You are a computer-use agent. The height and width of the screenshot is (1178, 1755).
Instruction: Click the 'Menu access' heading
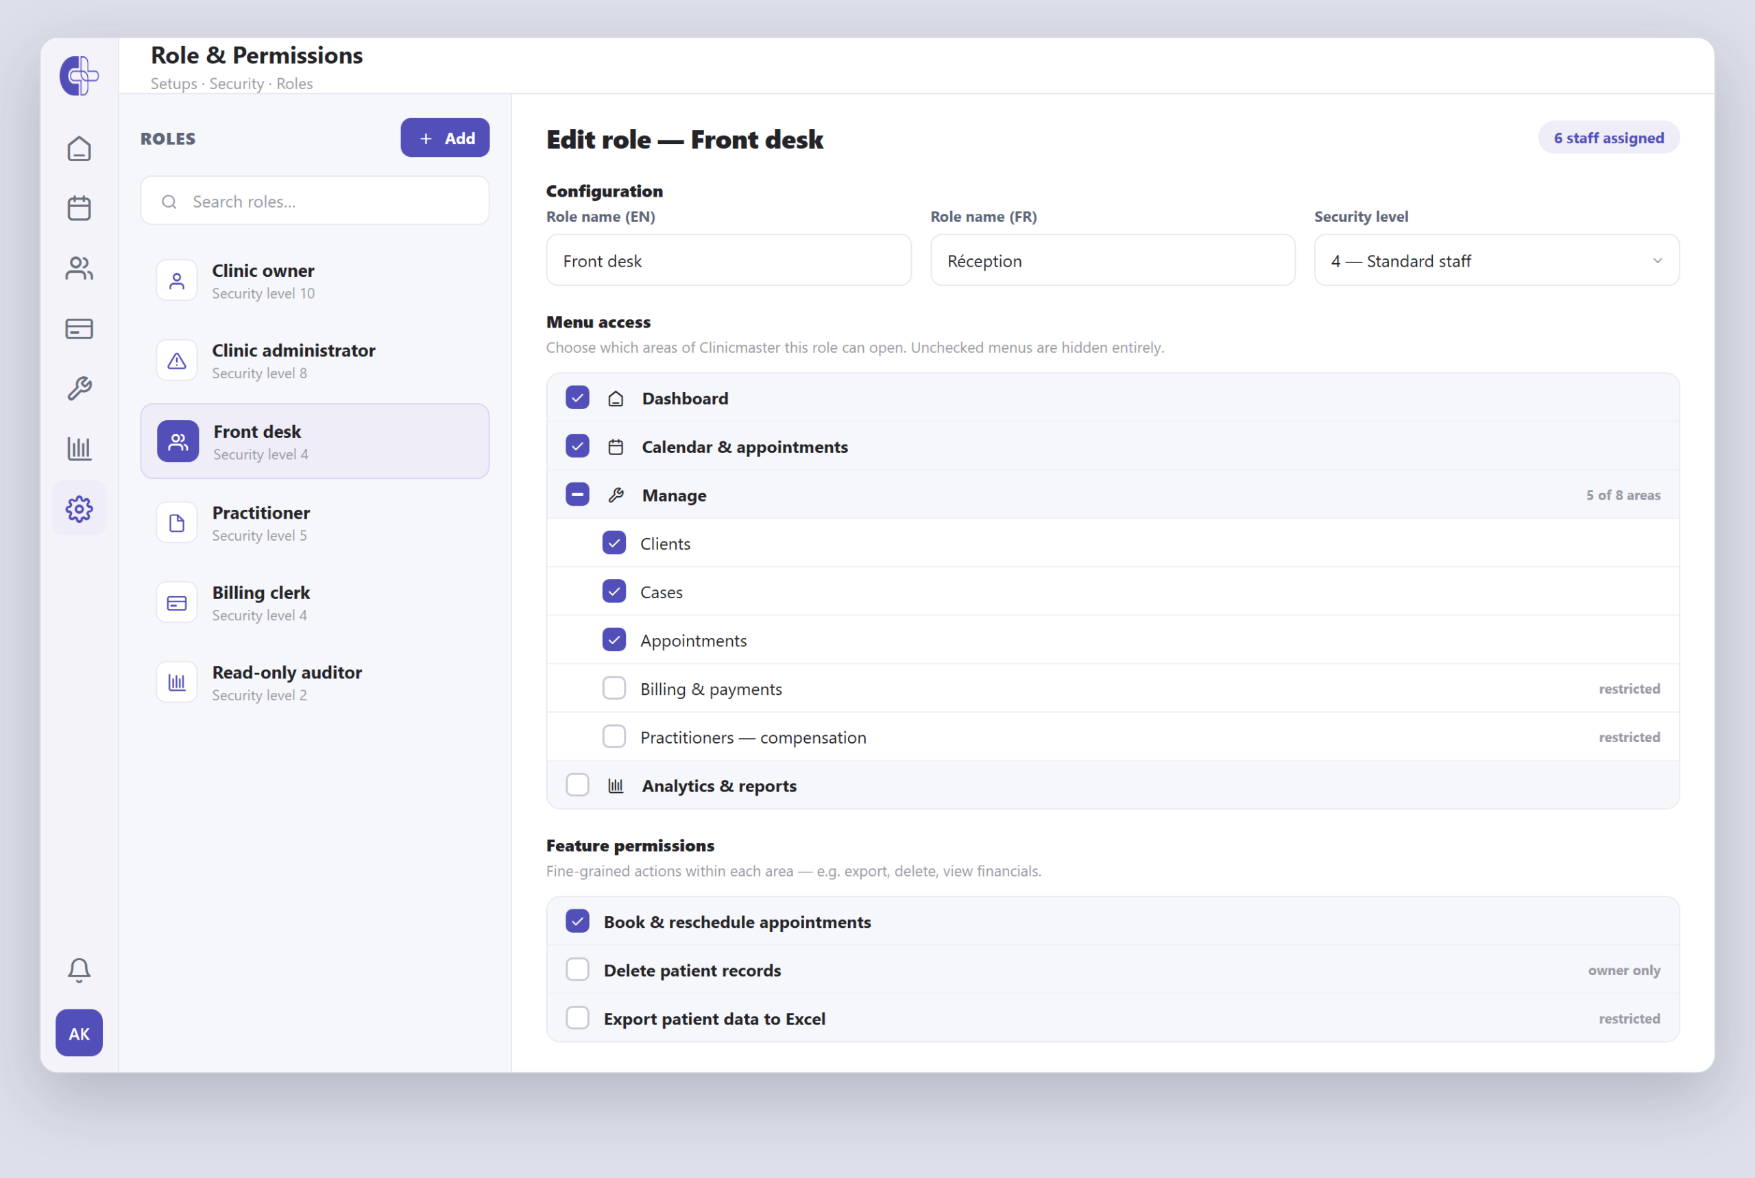click(x=598, y=321)
